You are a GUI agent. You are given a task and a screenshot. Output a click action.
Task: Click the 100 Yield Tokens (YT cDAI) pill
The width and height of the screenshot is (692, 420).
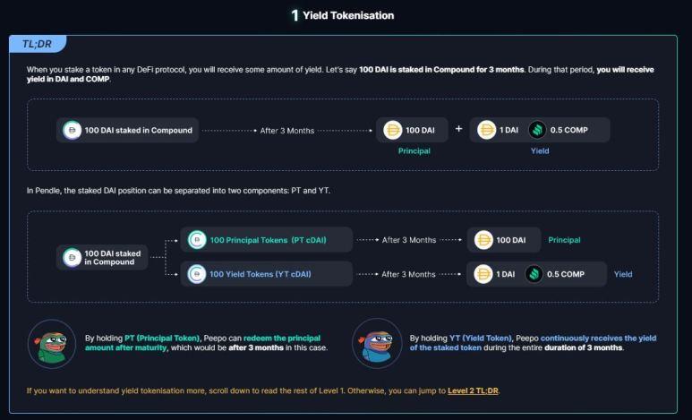click(x=266, y=274)
